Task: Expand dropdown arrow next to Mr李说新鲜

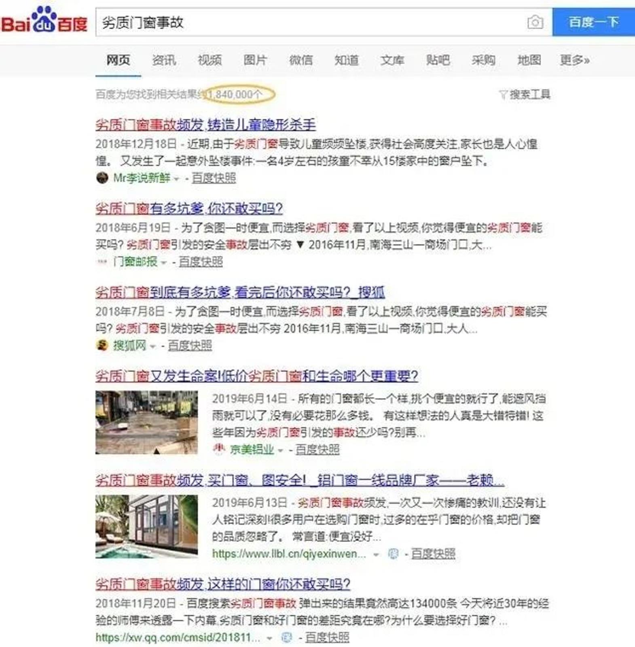Action: [176, 178]
